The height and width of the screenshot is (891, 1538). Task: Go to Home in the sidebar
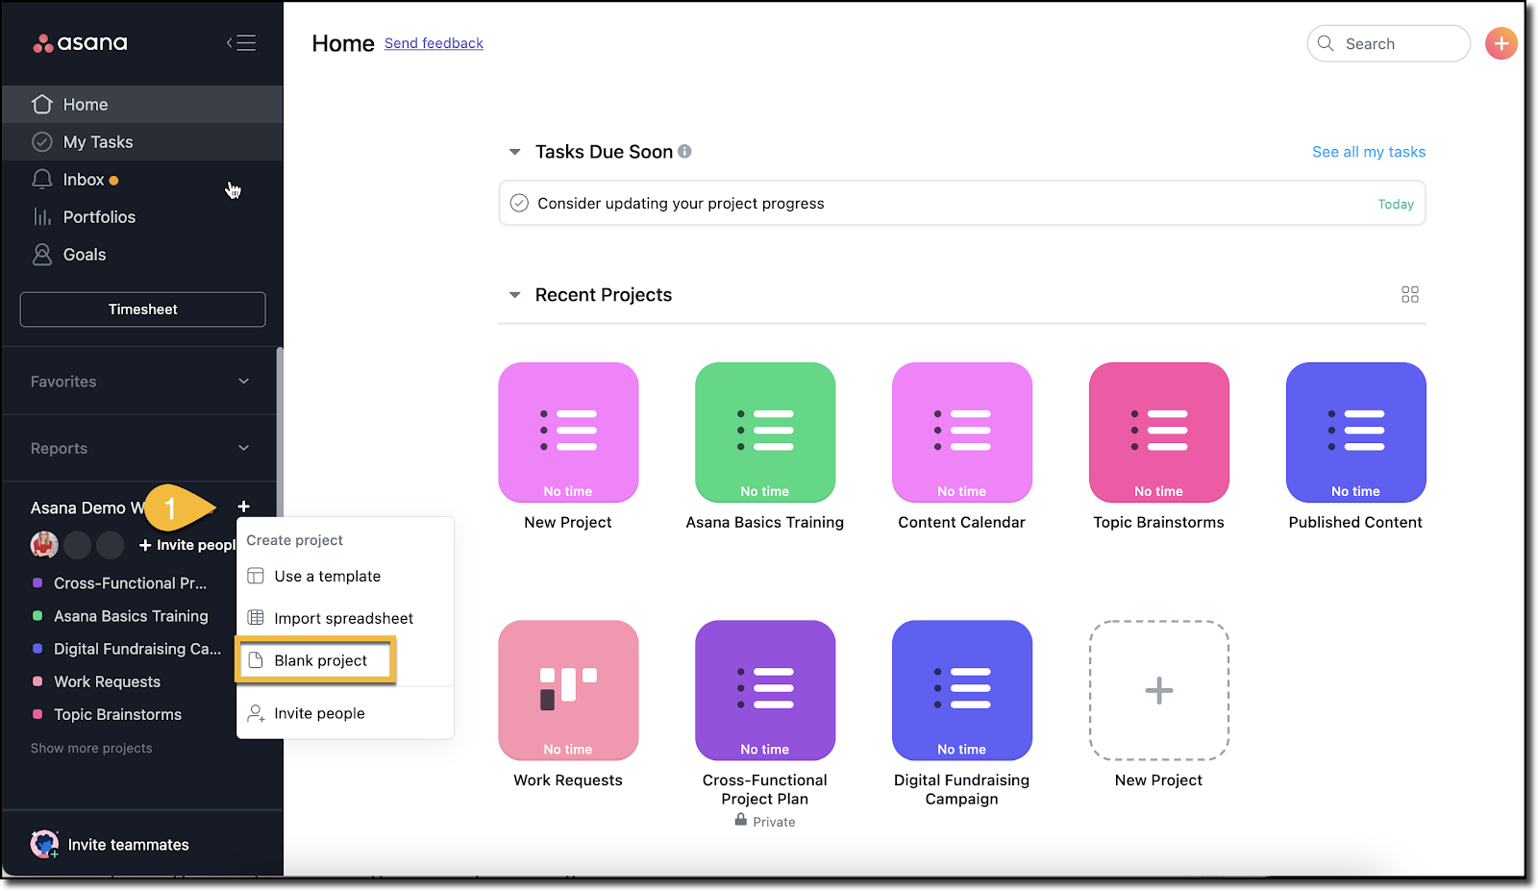[x=141, y=104]
